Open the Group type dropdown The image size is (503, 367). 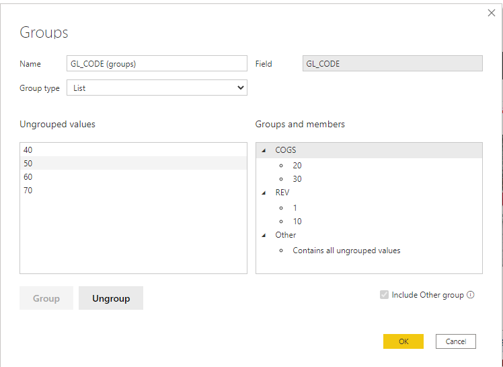(x=157, y=88)
